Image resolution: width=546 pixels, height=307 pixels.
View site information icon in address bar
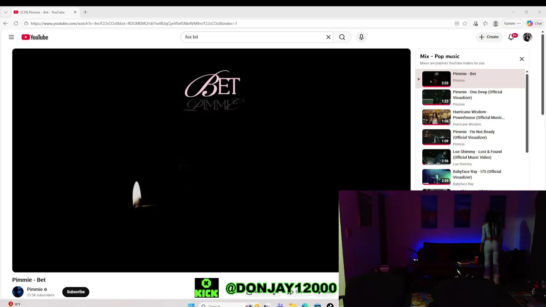(26, 23)
